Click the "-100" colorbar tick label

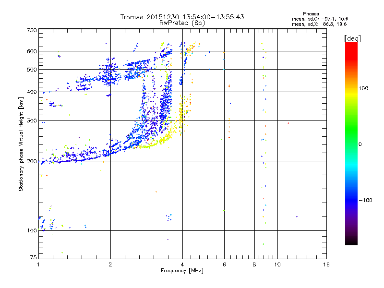pyautogui.click(x=365, y=200)
